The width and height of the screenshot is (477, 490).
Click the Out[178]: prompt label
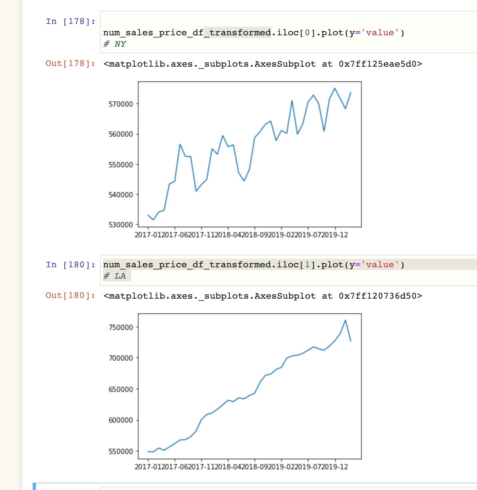[70, 63]
